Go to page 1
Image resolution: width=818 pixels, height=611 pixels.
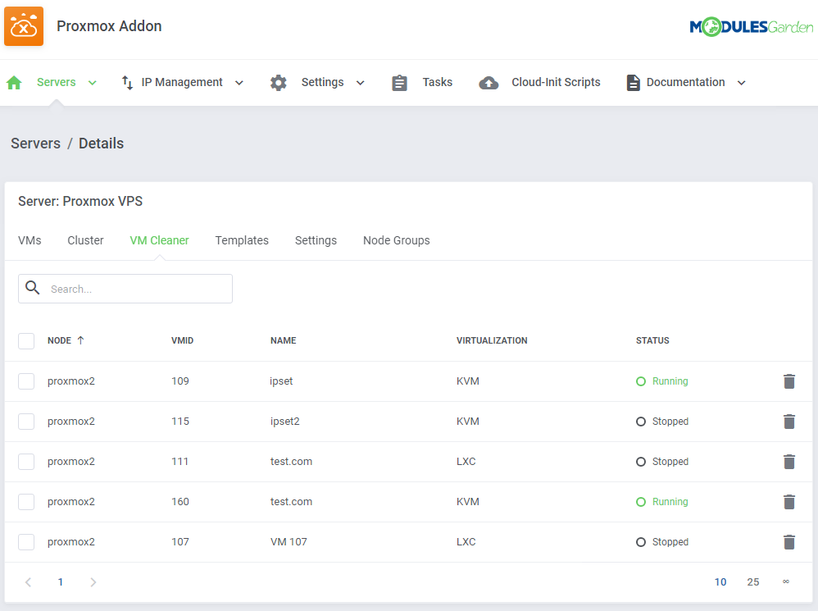[x=61, y=581]
